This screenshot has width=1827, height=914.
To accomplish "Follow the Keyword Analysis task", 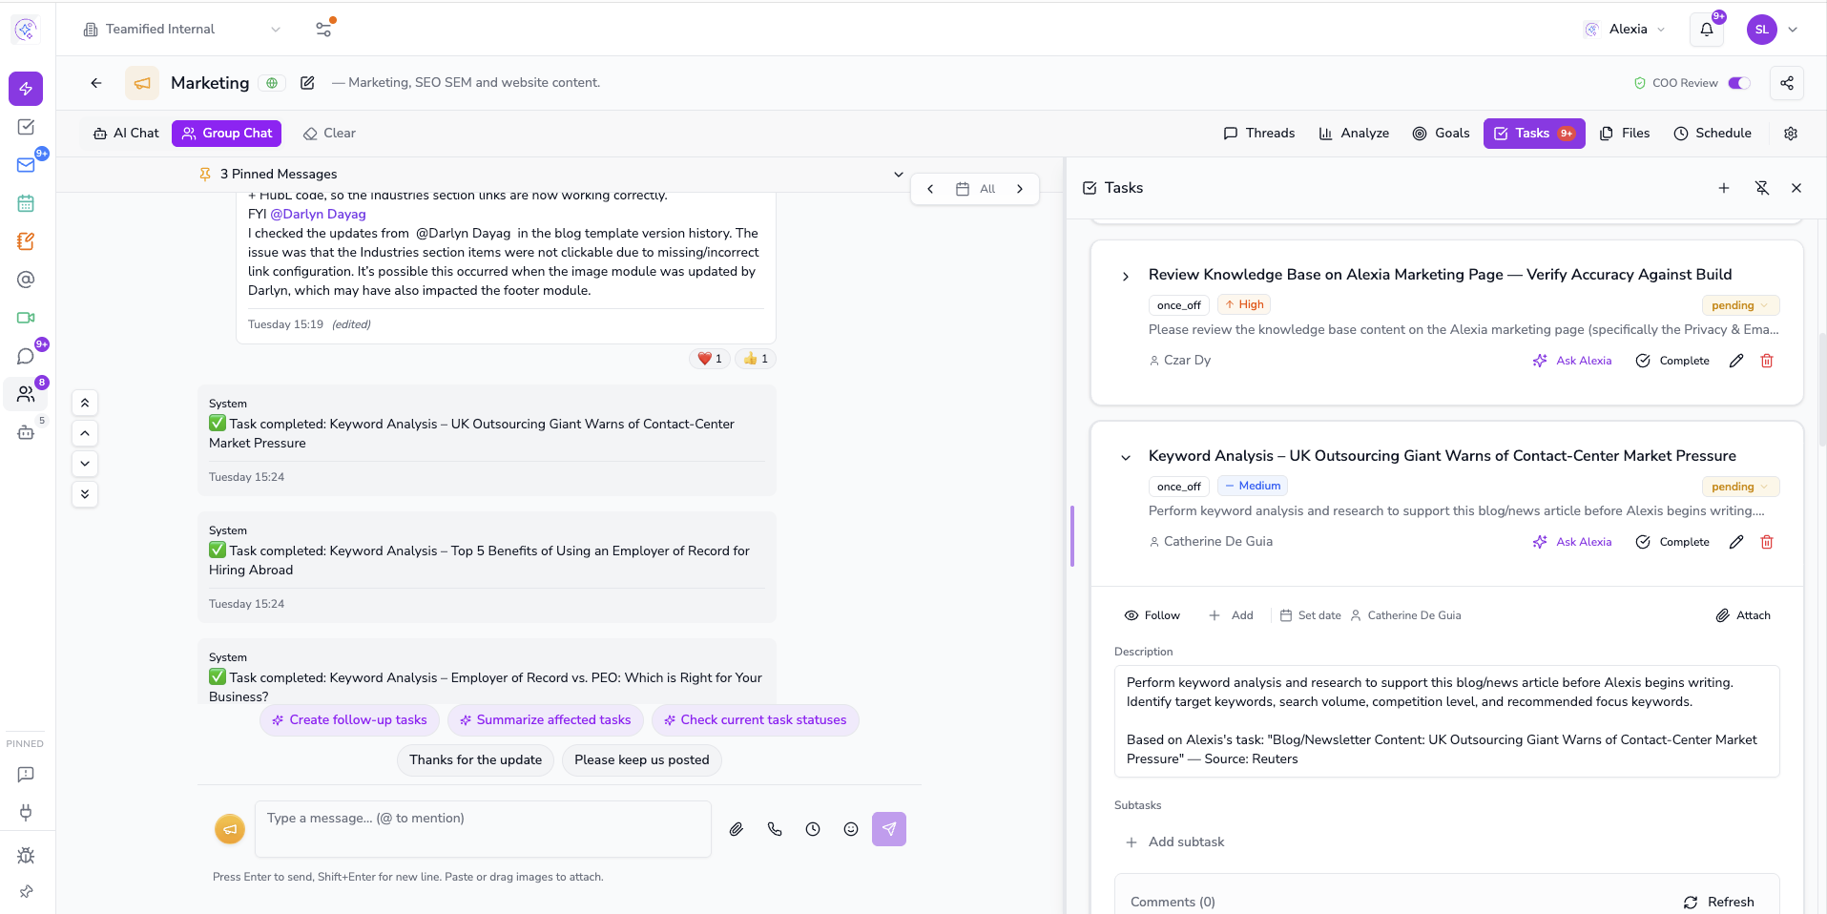I will pos(1152,615).
